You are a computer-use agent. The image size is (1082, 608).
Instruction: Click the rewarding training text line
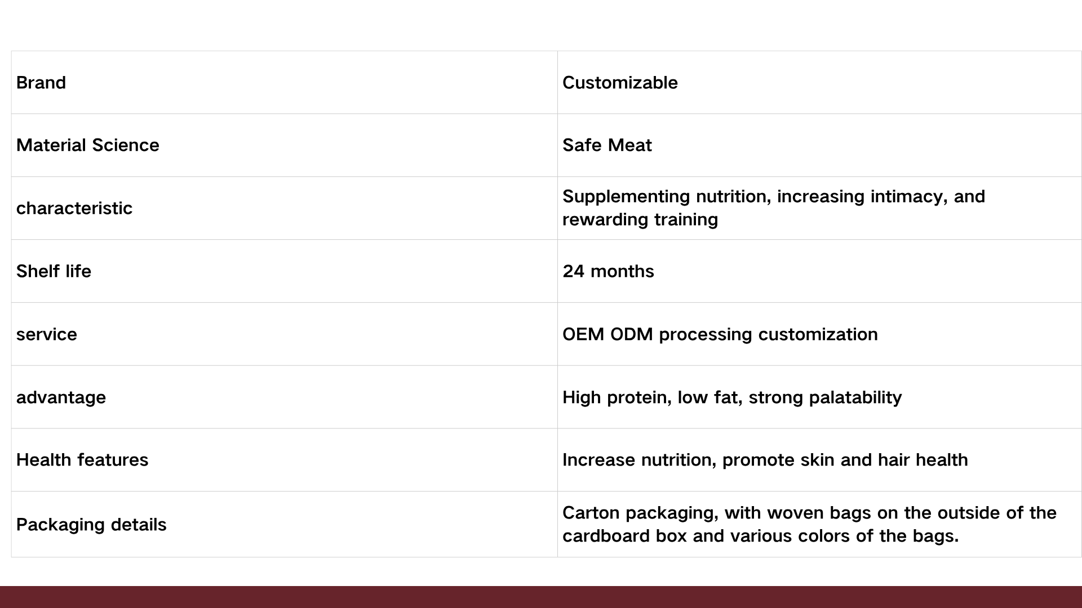pos(640,220)
